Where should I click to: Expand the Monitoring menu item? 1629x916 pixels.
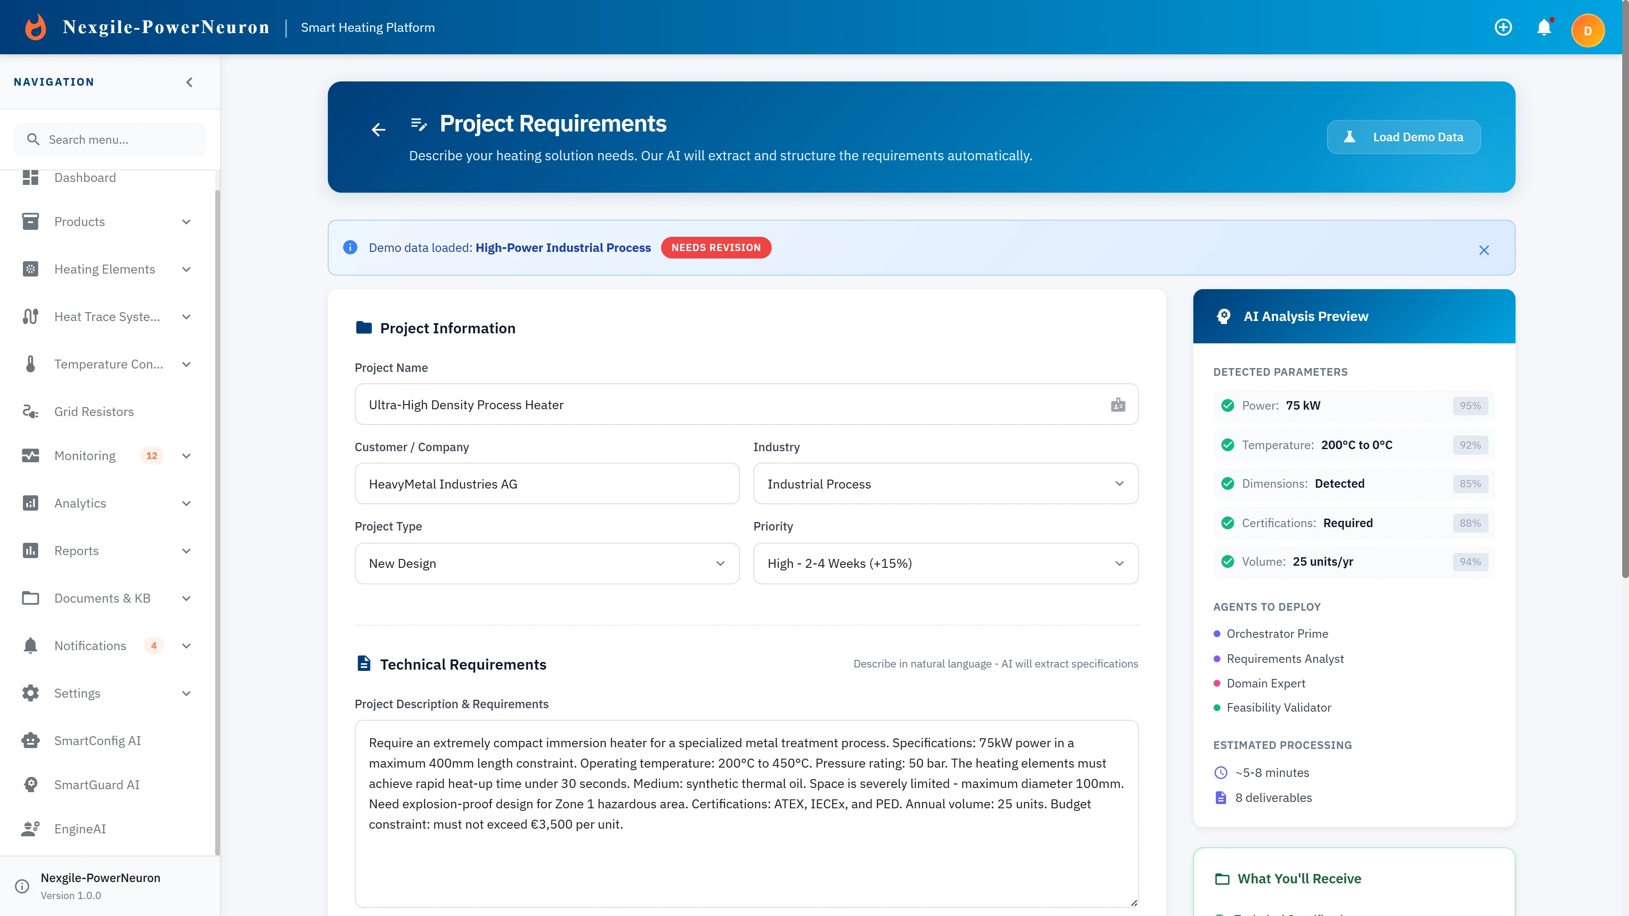(x=186, y=455)
